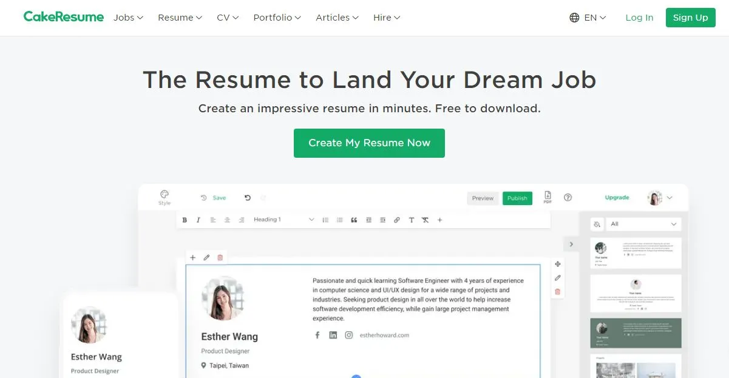
Task: Align text left
Action: pos(213,220)
